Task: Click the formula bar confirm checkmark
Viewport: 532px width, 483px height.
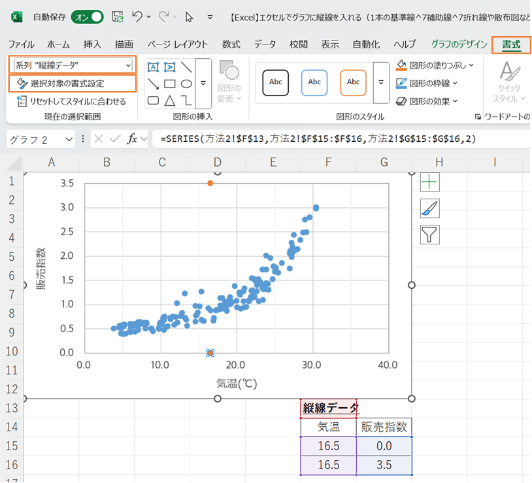Action: click(116, 139)
